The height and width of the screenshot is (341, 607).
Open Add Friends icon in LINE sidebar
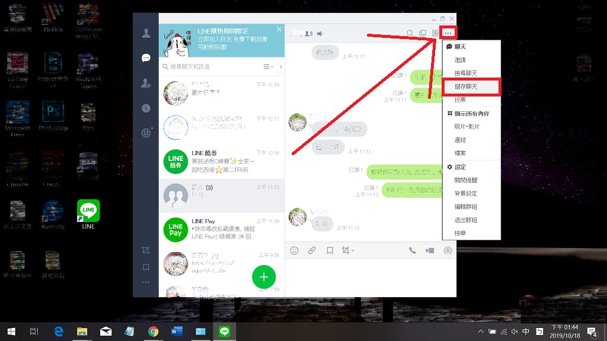coord(146,83)
